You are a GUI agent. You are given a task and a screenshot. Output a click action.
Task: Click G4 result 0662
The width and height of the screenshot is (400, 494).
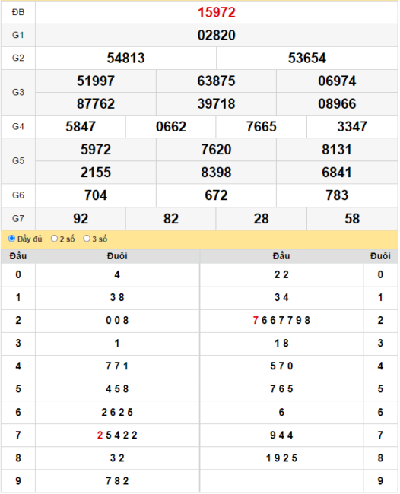(x=171, y=127)
